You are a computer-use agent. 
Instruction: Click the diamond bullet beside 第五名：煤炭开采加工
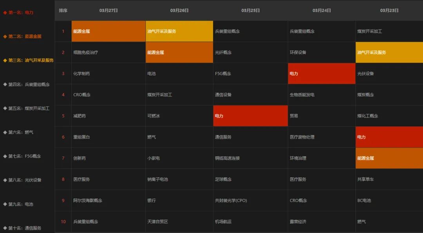pos(5,108)
